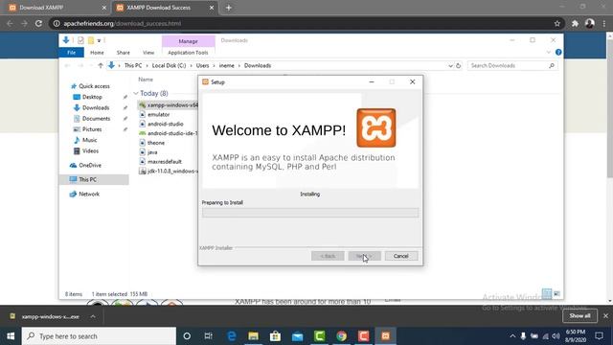Expand the Explorer ribbon chevron
Image resolution: width=613 pixels, height=345 pixels.
point(549,52)
